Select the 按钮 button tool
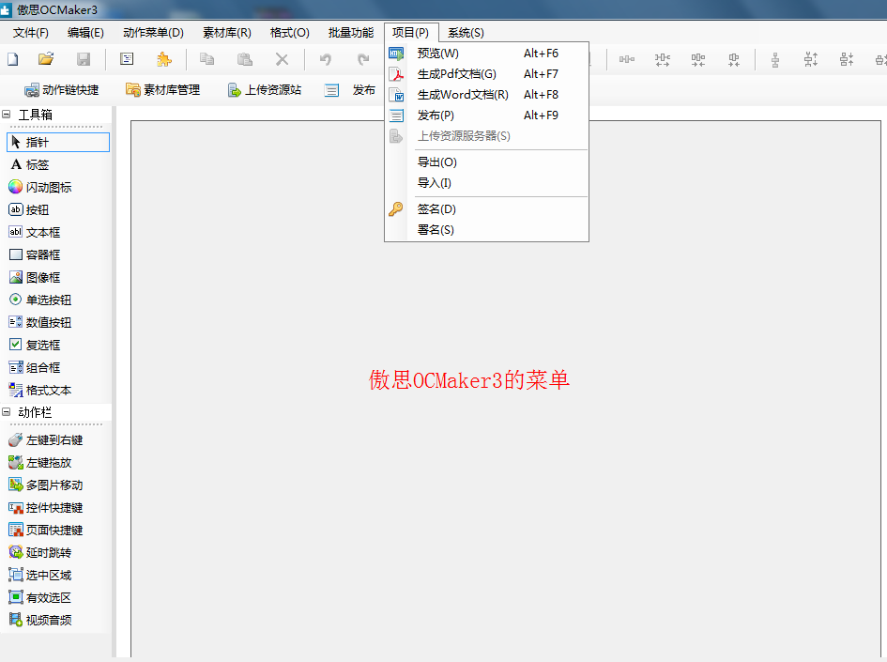This screenshot has height=662, width=887. pyautogui.click(x=29, y=210)
